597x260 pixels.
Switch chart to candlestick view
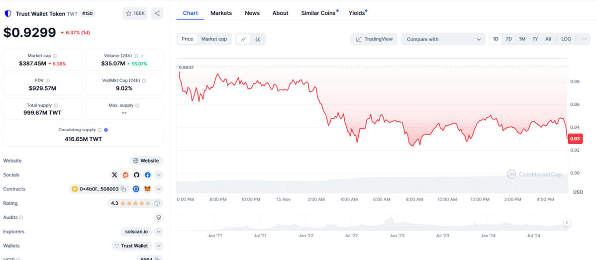258,39
